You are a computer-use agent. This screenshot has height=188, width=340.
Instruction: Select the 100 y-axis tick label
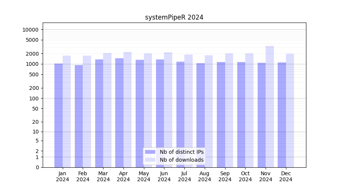(33, 99)
